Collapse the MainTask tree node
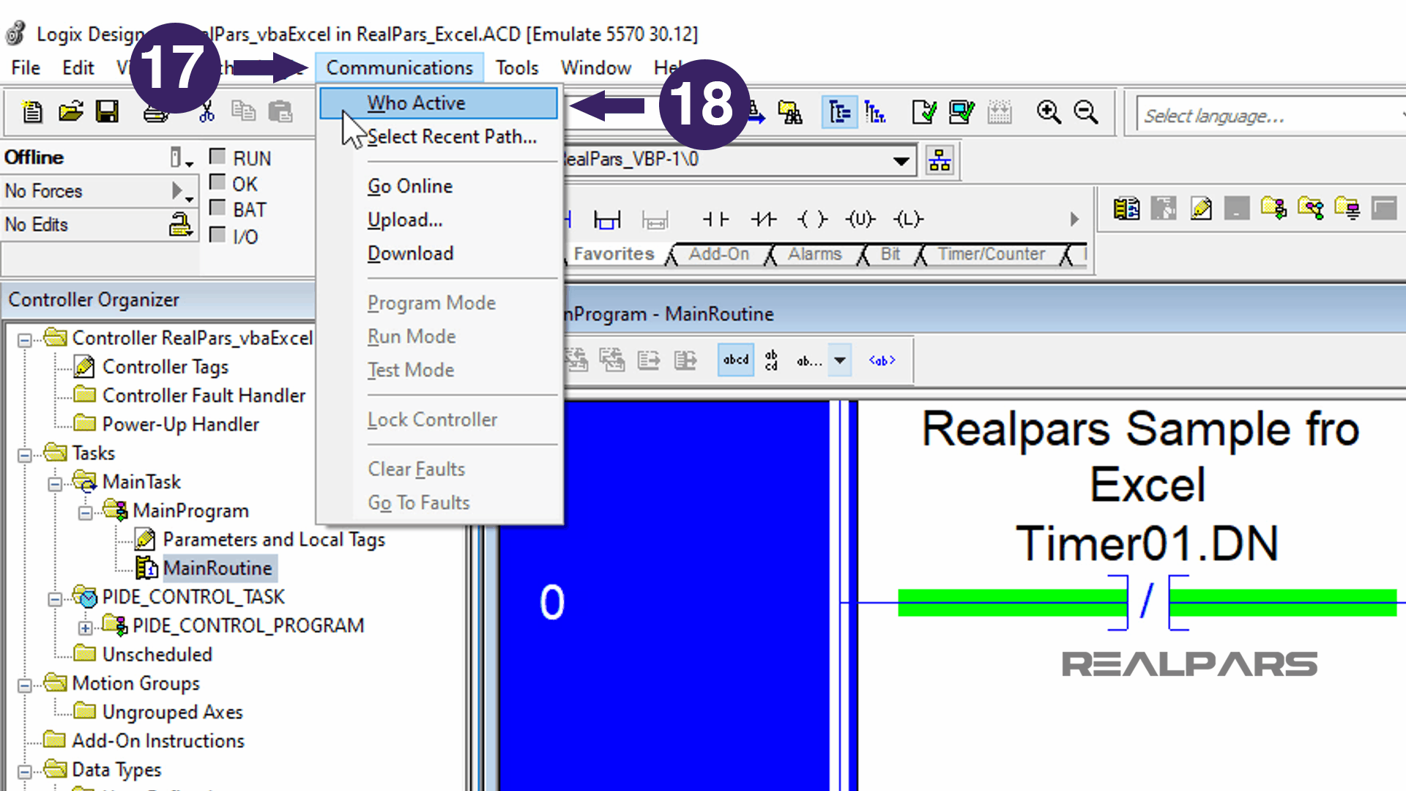The height and width of the screenshot is (791, 1406). 55,484
